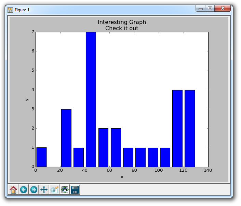This screenshot has height=206, width=241.
Task: Click the Figure 1 window icon
Action: coord(10,10)
